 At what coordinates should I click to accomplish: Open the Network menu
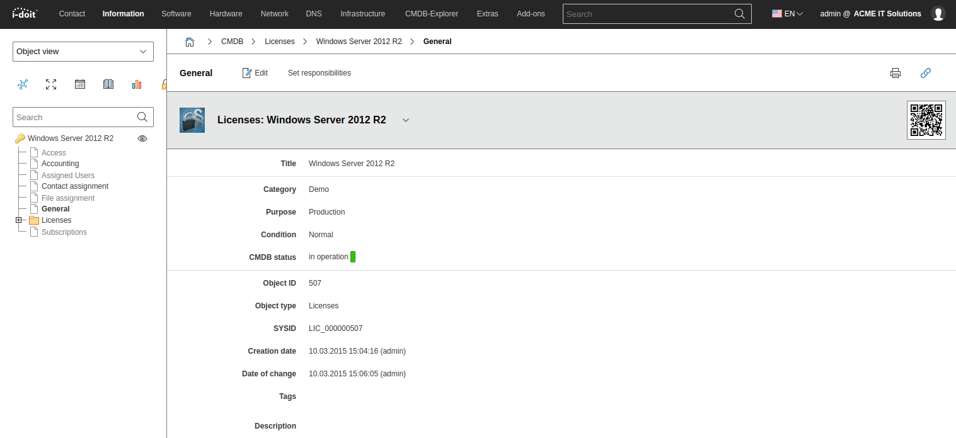coord(275,13)
